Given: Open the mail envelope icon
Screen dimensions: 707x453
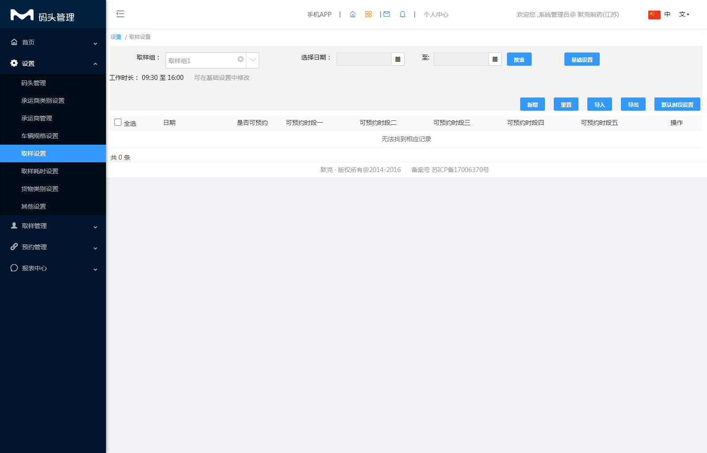Looking at the screenshot, I should click(x=387, y=14).
